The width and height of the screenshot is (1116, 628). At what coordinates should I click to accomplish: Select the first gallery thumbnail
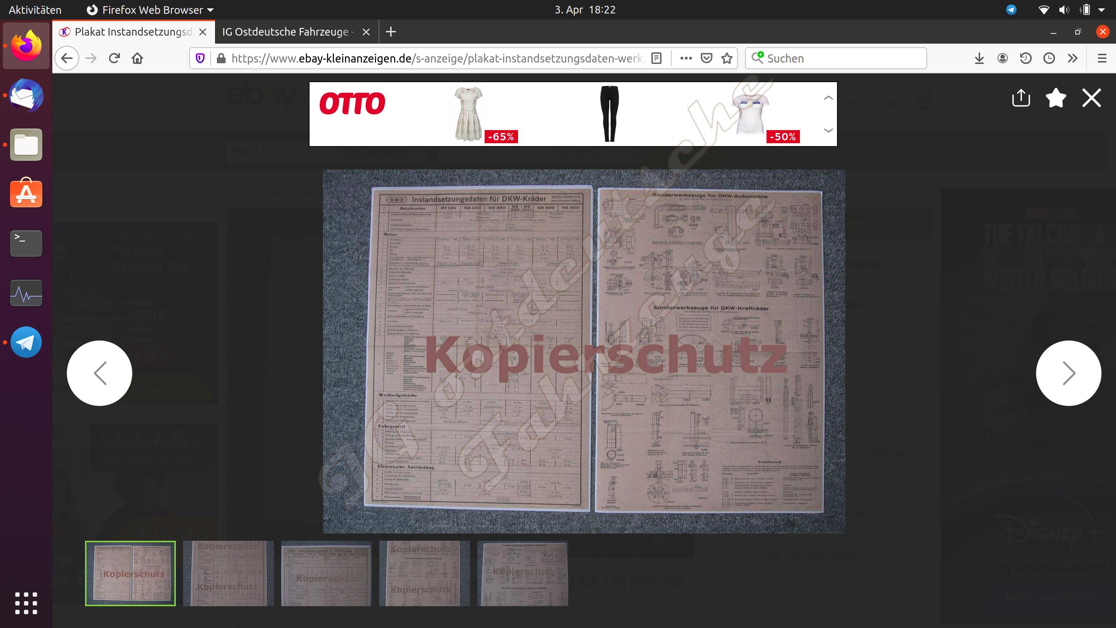130,573
